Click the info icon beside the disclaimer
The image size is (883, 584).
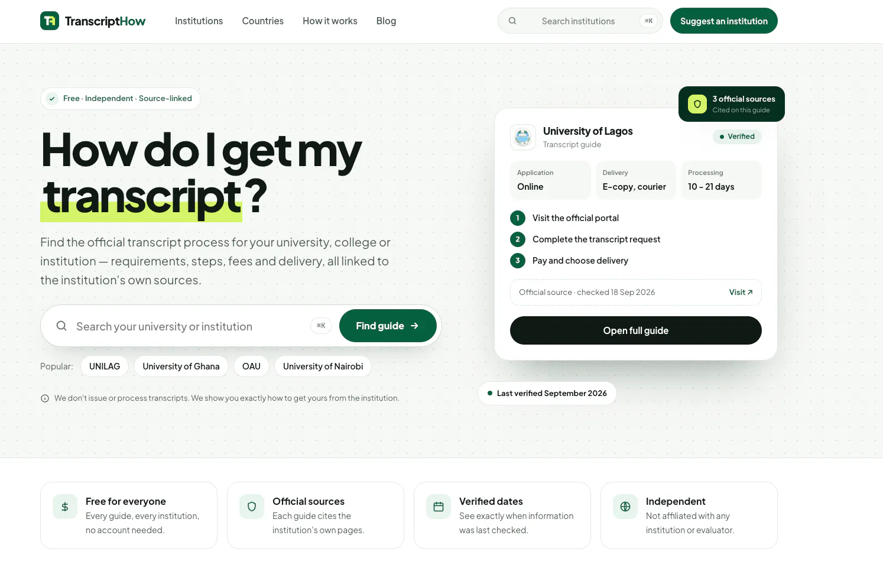45,398
